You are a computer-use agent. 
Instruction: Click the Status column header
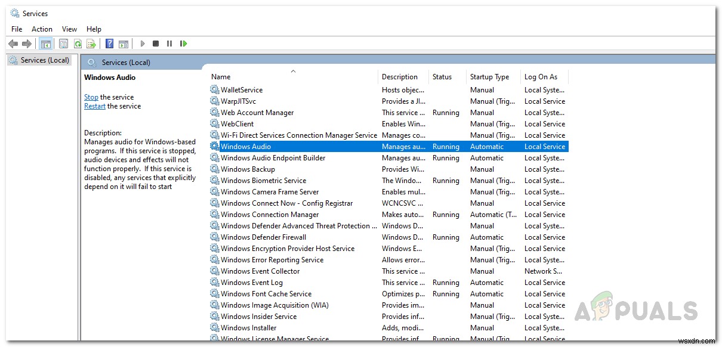[442, 76]
